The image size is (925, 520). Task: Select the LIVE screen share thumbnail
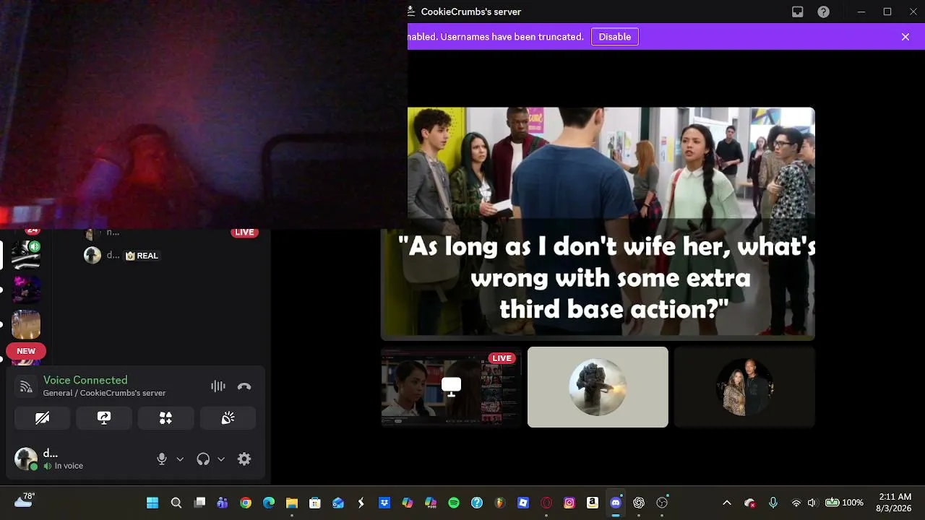451,387
